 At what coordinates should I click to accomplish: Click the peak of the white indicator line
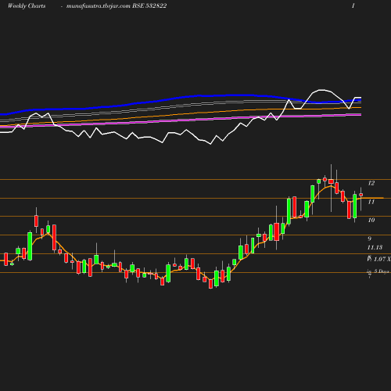322,90
